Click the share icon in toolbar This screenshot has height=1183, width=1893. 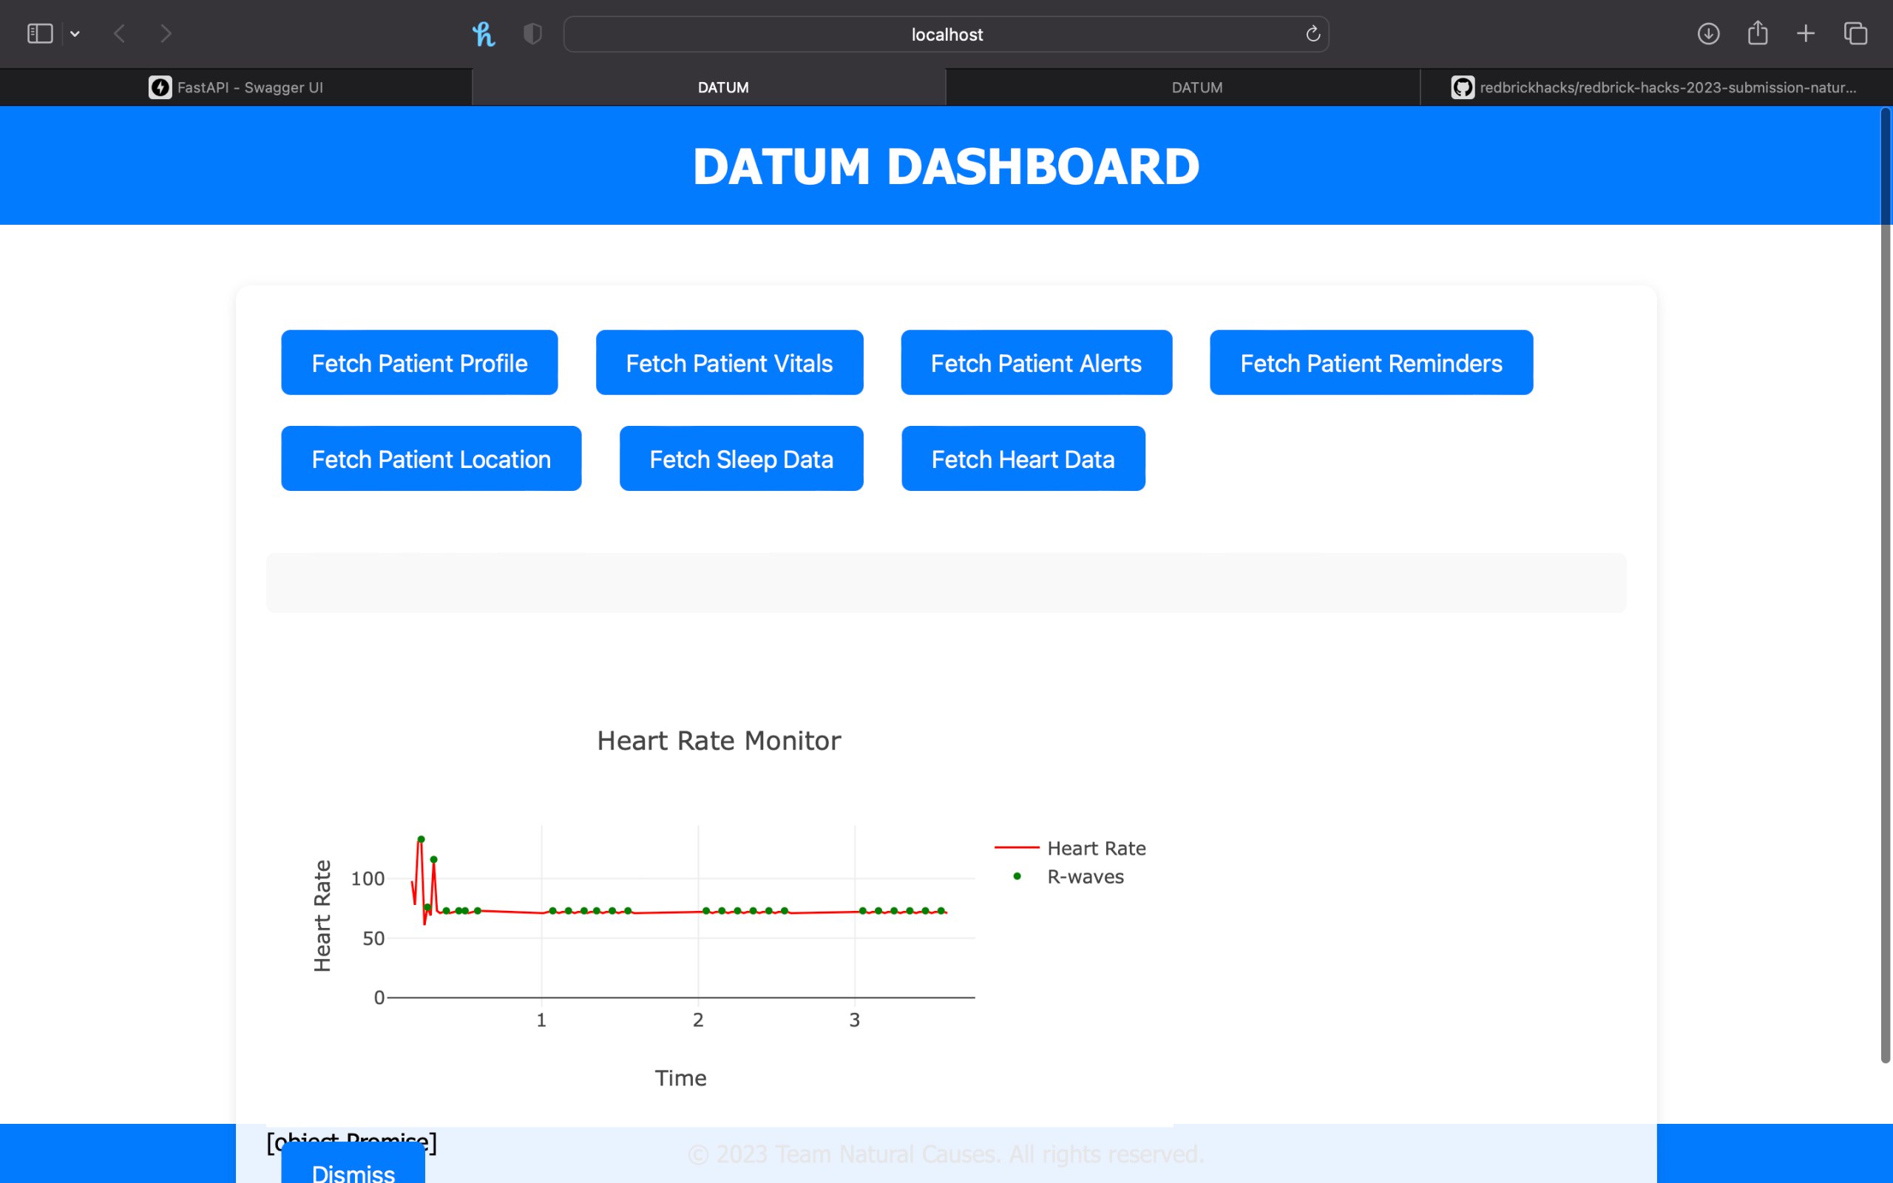(x=1757, y=34)
